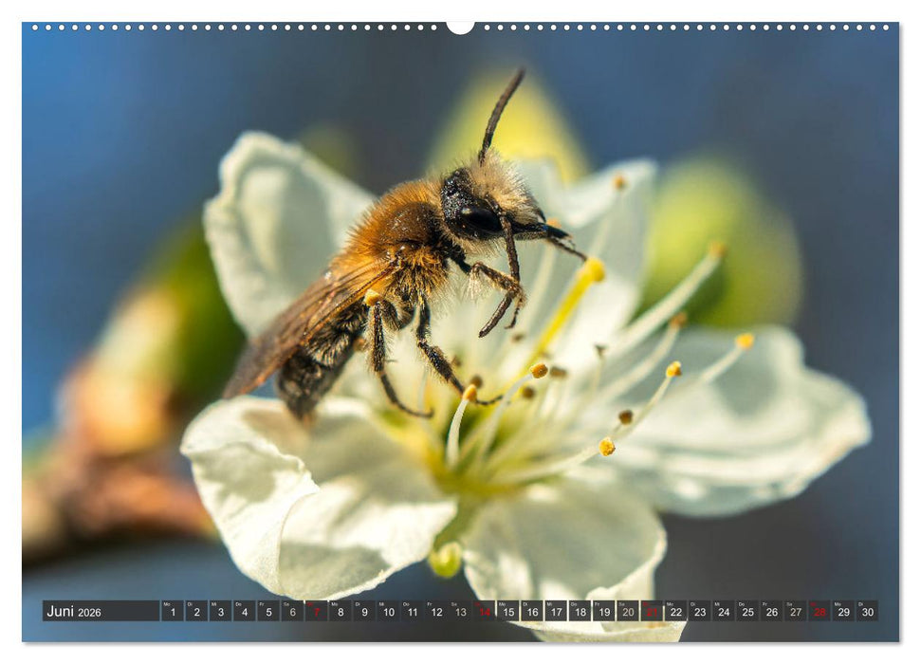The image size is (921, 664).
Task: Click the 'Mo' weekday abbreviation above June 1
Action: [165, 604]
